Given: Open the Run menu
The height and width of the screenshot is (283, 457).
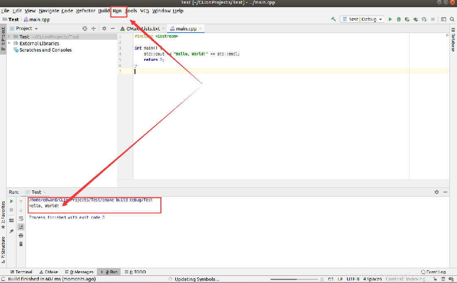Looking at the screenshot, I should pyautogui.click(x=117, y=11).
